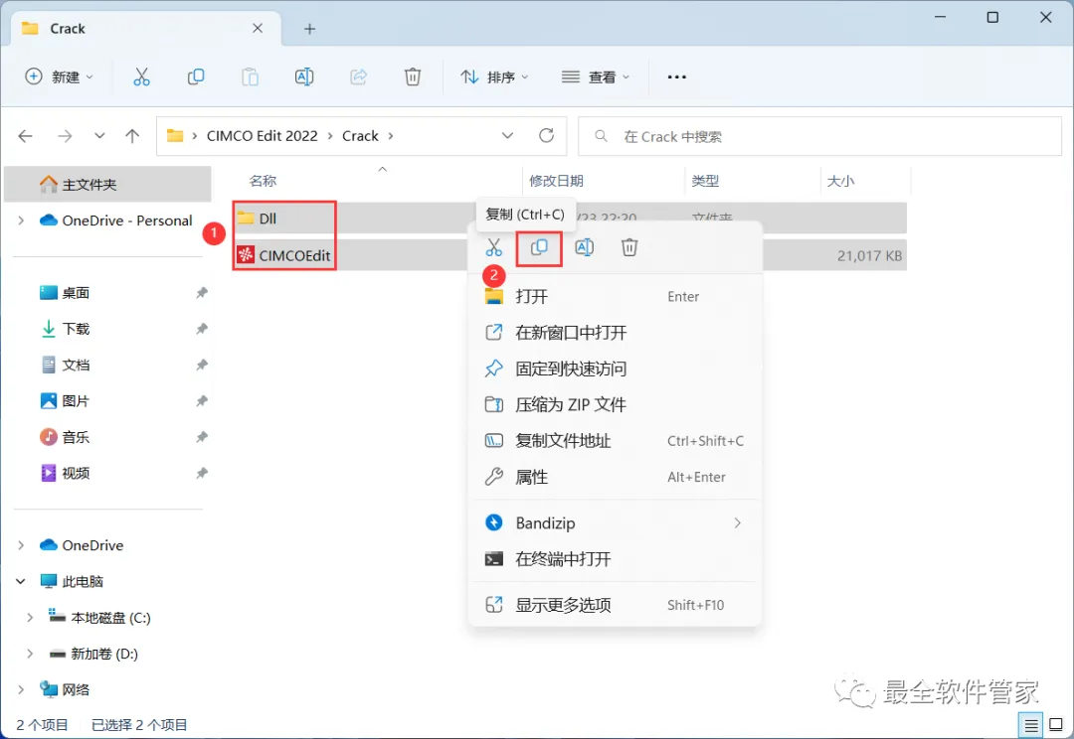This screenshot has height=739, width=1074.
Task: Collapse the 此电脑 tree node
Action: pos(21,582)
